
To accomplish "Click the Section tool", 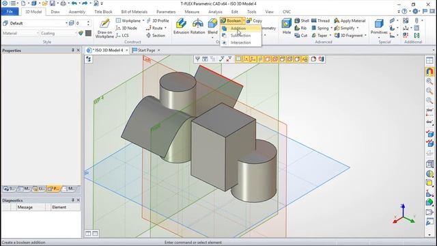I will pyautogui.click(x=156, y=36).
